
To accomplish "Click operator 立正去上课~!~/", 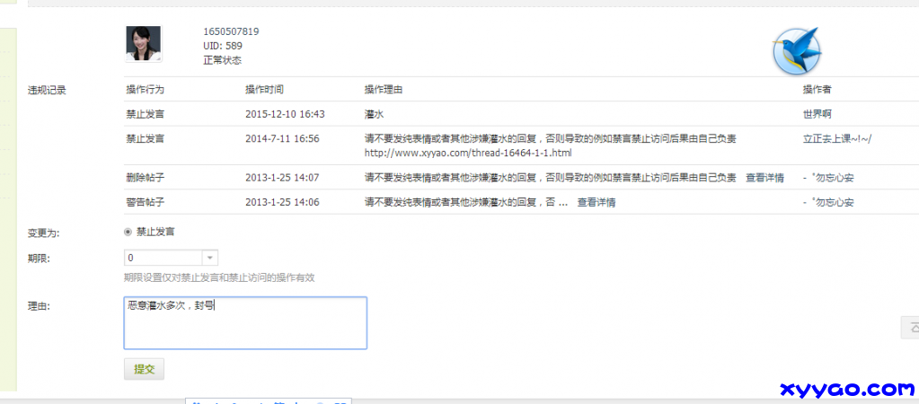I will 837,139.
